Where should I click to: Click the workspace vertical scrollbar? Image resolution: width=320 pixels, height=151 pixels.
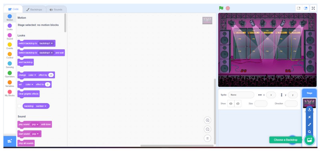pyautogui.click(x=214, y=111)
